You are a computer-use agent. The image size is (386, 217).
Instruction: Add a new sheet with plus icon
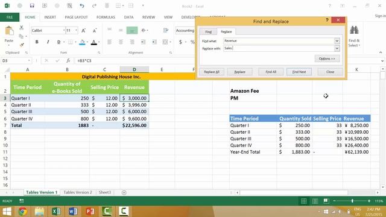pyautogui.click(x=124, y=193)
